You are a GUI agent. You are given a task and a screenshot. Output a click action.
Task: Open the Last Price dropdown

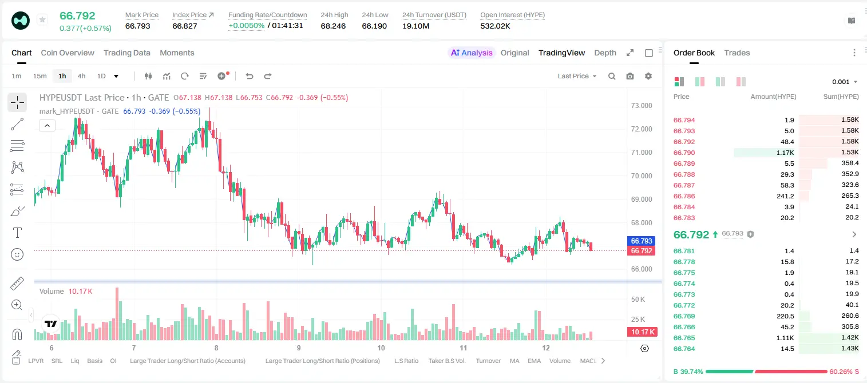pyautogui.click(x=577, y=76)
